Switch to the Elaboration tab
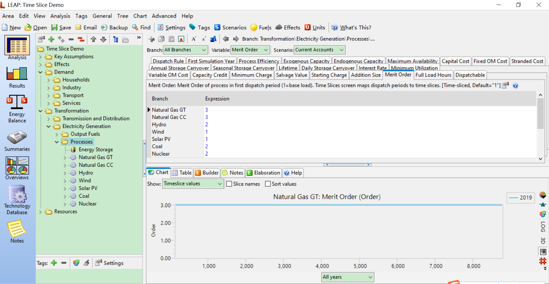 pyautogui.click(x=263, y=173)
